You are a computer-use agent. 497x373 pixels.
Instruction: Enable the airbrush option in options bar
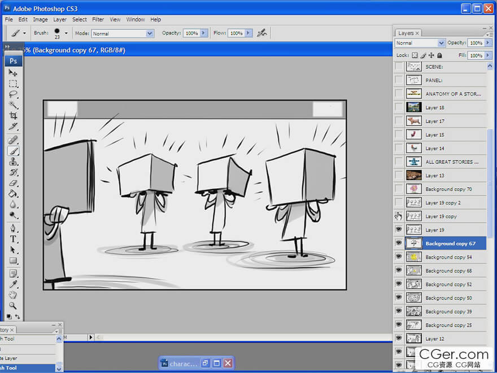pos(261,33)
